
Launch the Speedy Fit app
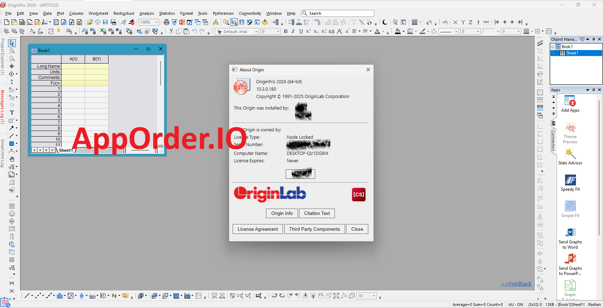(x=570, y=183)
